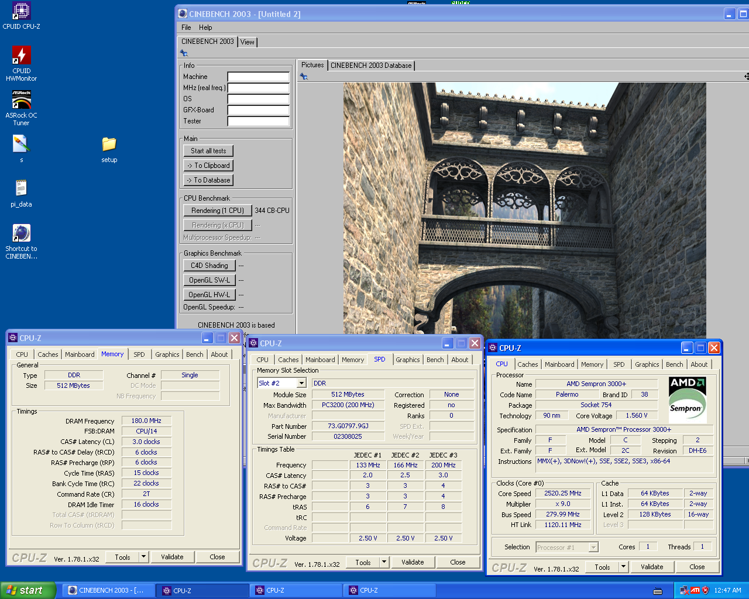Click the Machine input field
The width and height of the screenshot is (749, 599).
(x=259, y=77)
